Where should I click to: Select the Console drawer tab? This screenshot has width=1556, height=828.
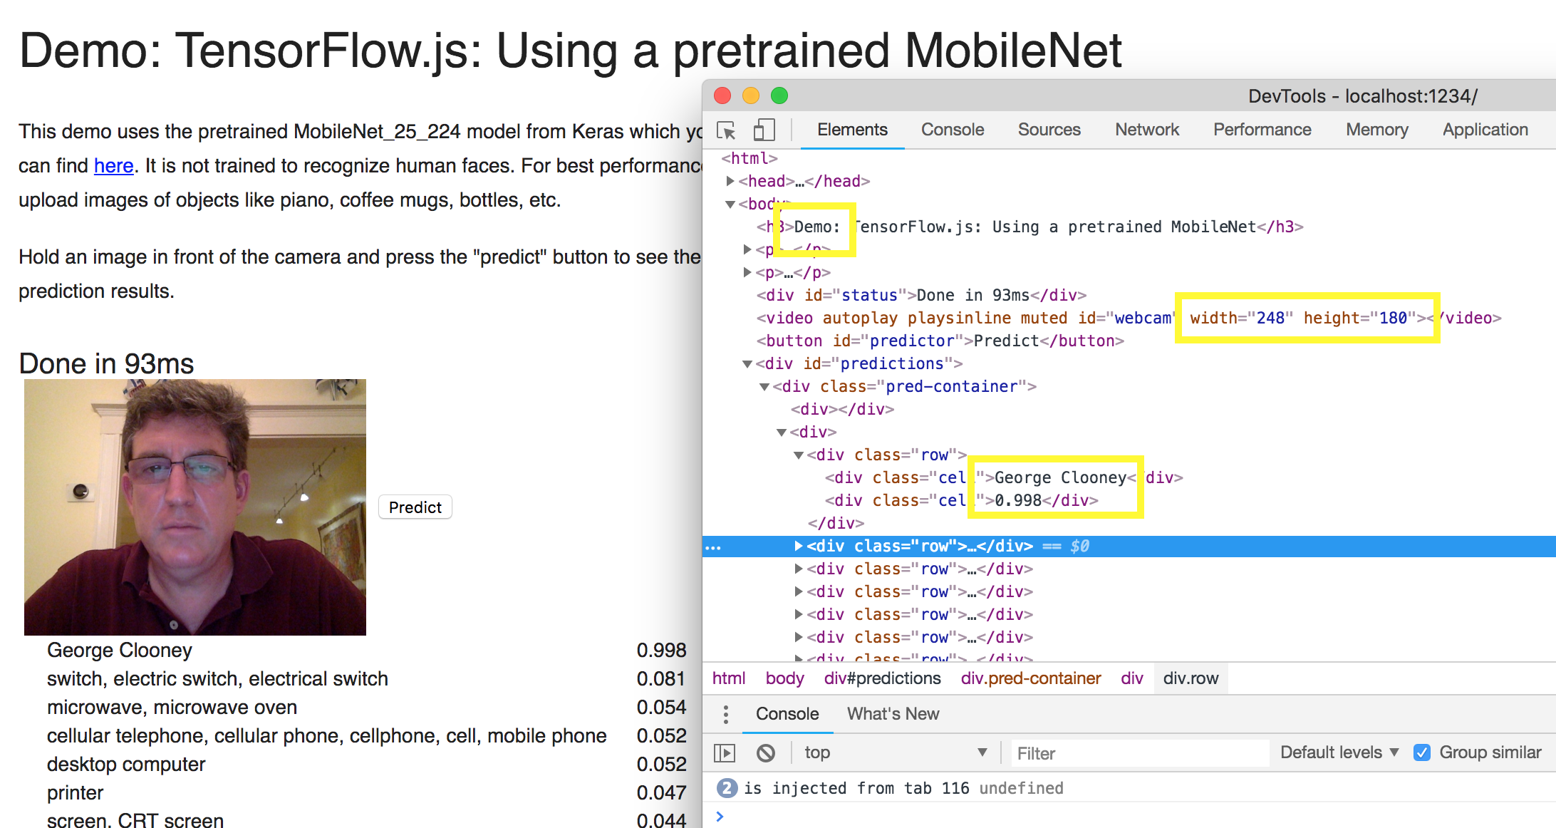787,714
